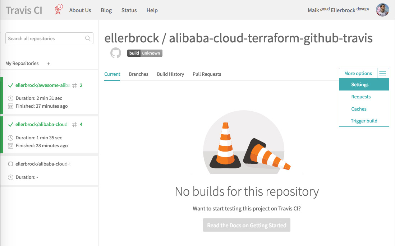Click the calendar icon beside 28 minutes ago
This screenshot has height=246, width=395.
click(10, 146)
